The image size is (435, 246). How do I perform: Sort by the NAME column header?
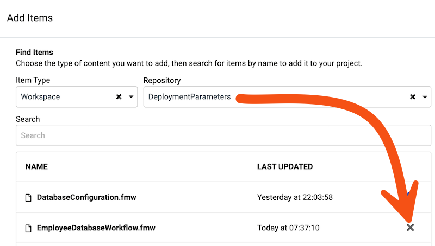point(36,167)
